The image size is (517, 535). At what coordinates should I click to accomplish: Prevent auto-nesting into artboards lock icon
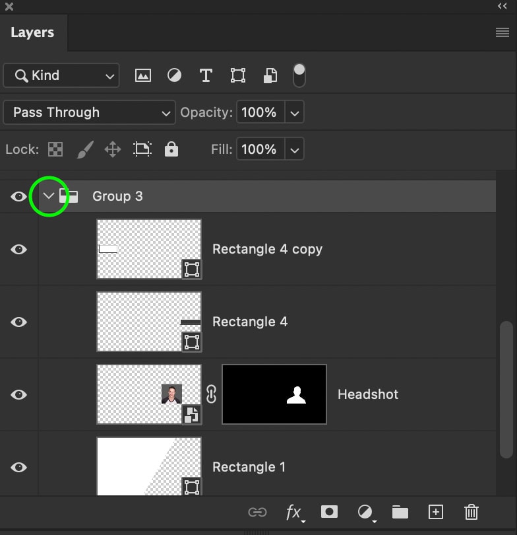(x=142, y=149)
